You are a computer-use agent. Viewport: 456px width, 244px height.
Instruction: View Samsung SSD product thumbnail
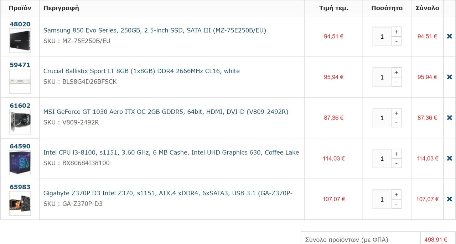point(20,41)
